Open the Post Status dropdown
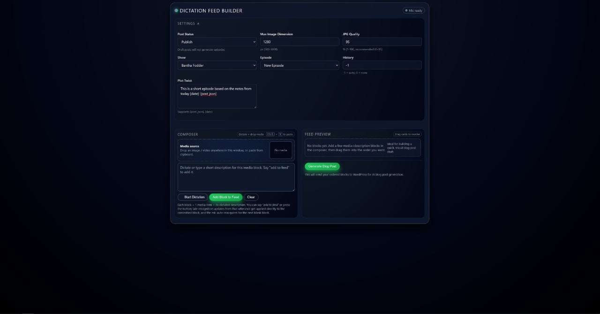The height and width of the screenshot is (314, 600). [217, 42]
